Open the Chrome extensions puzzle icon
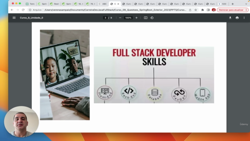The width and height of the screenshot is (250, 141). [x=202, y=10]
